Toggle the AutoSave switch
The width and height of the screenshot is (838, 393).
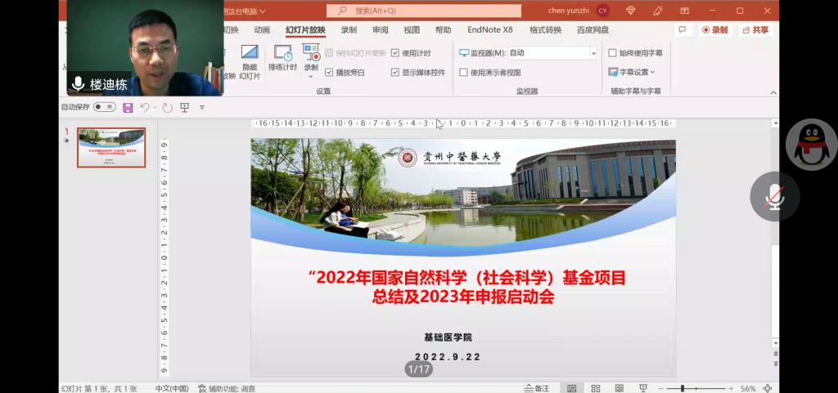[x=104, y=107]
